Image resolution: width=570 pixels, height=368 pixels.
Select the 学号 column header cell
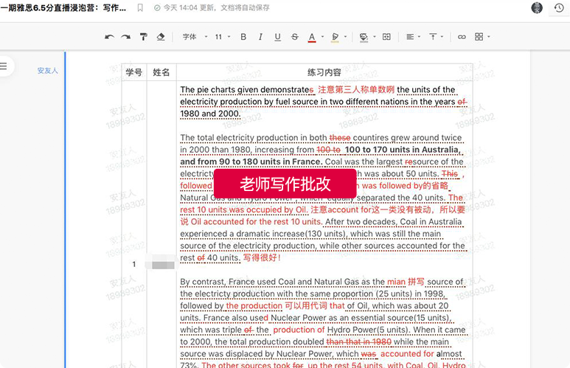tap(134, 72)
